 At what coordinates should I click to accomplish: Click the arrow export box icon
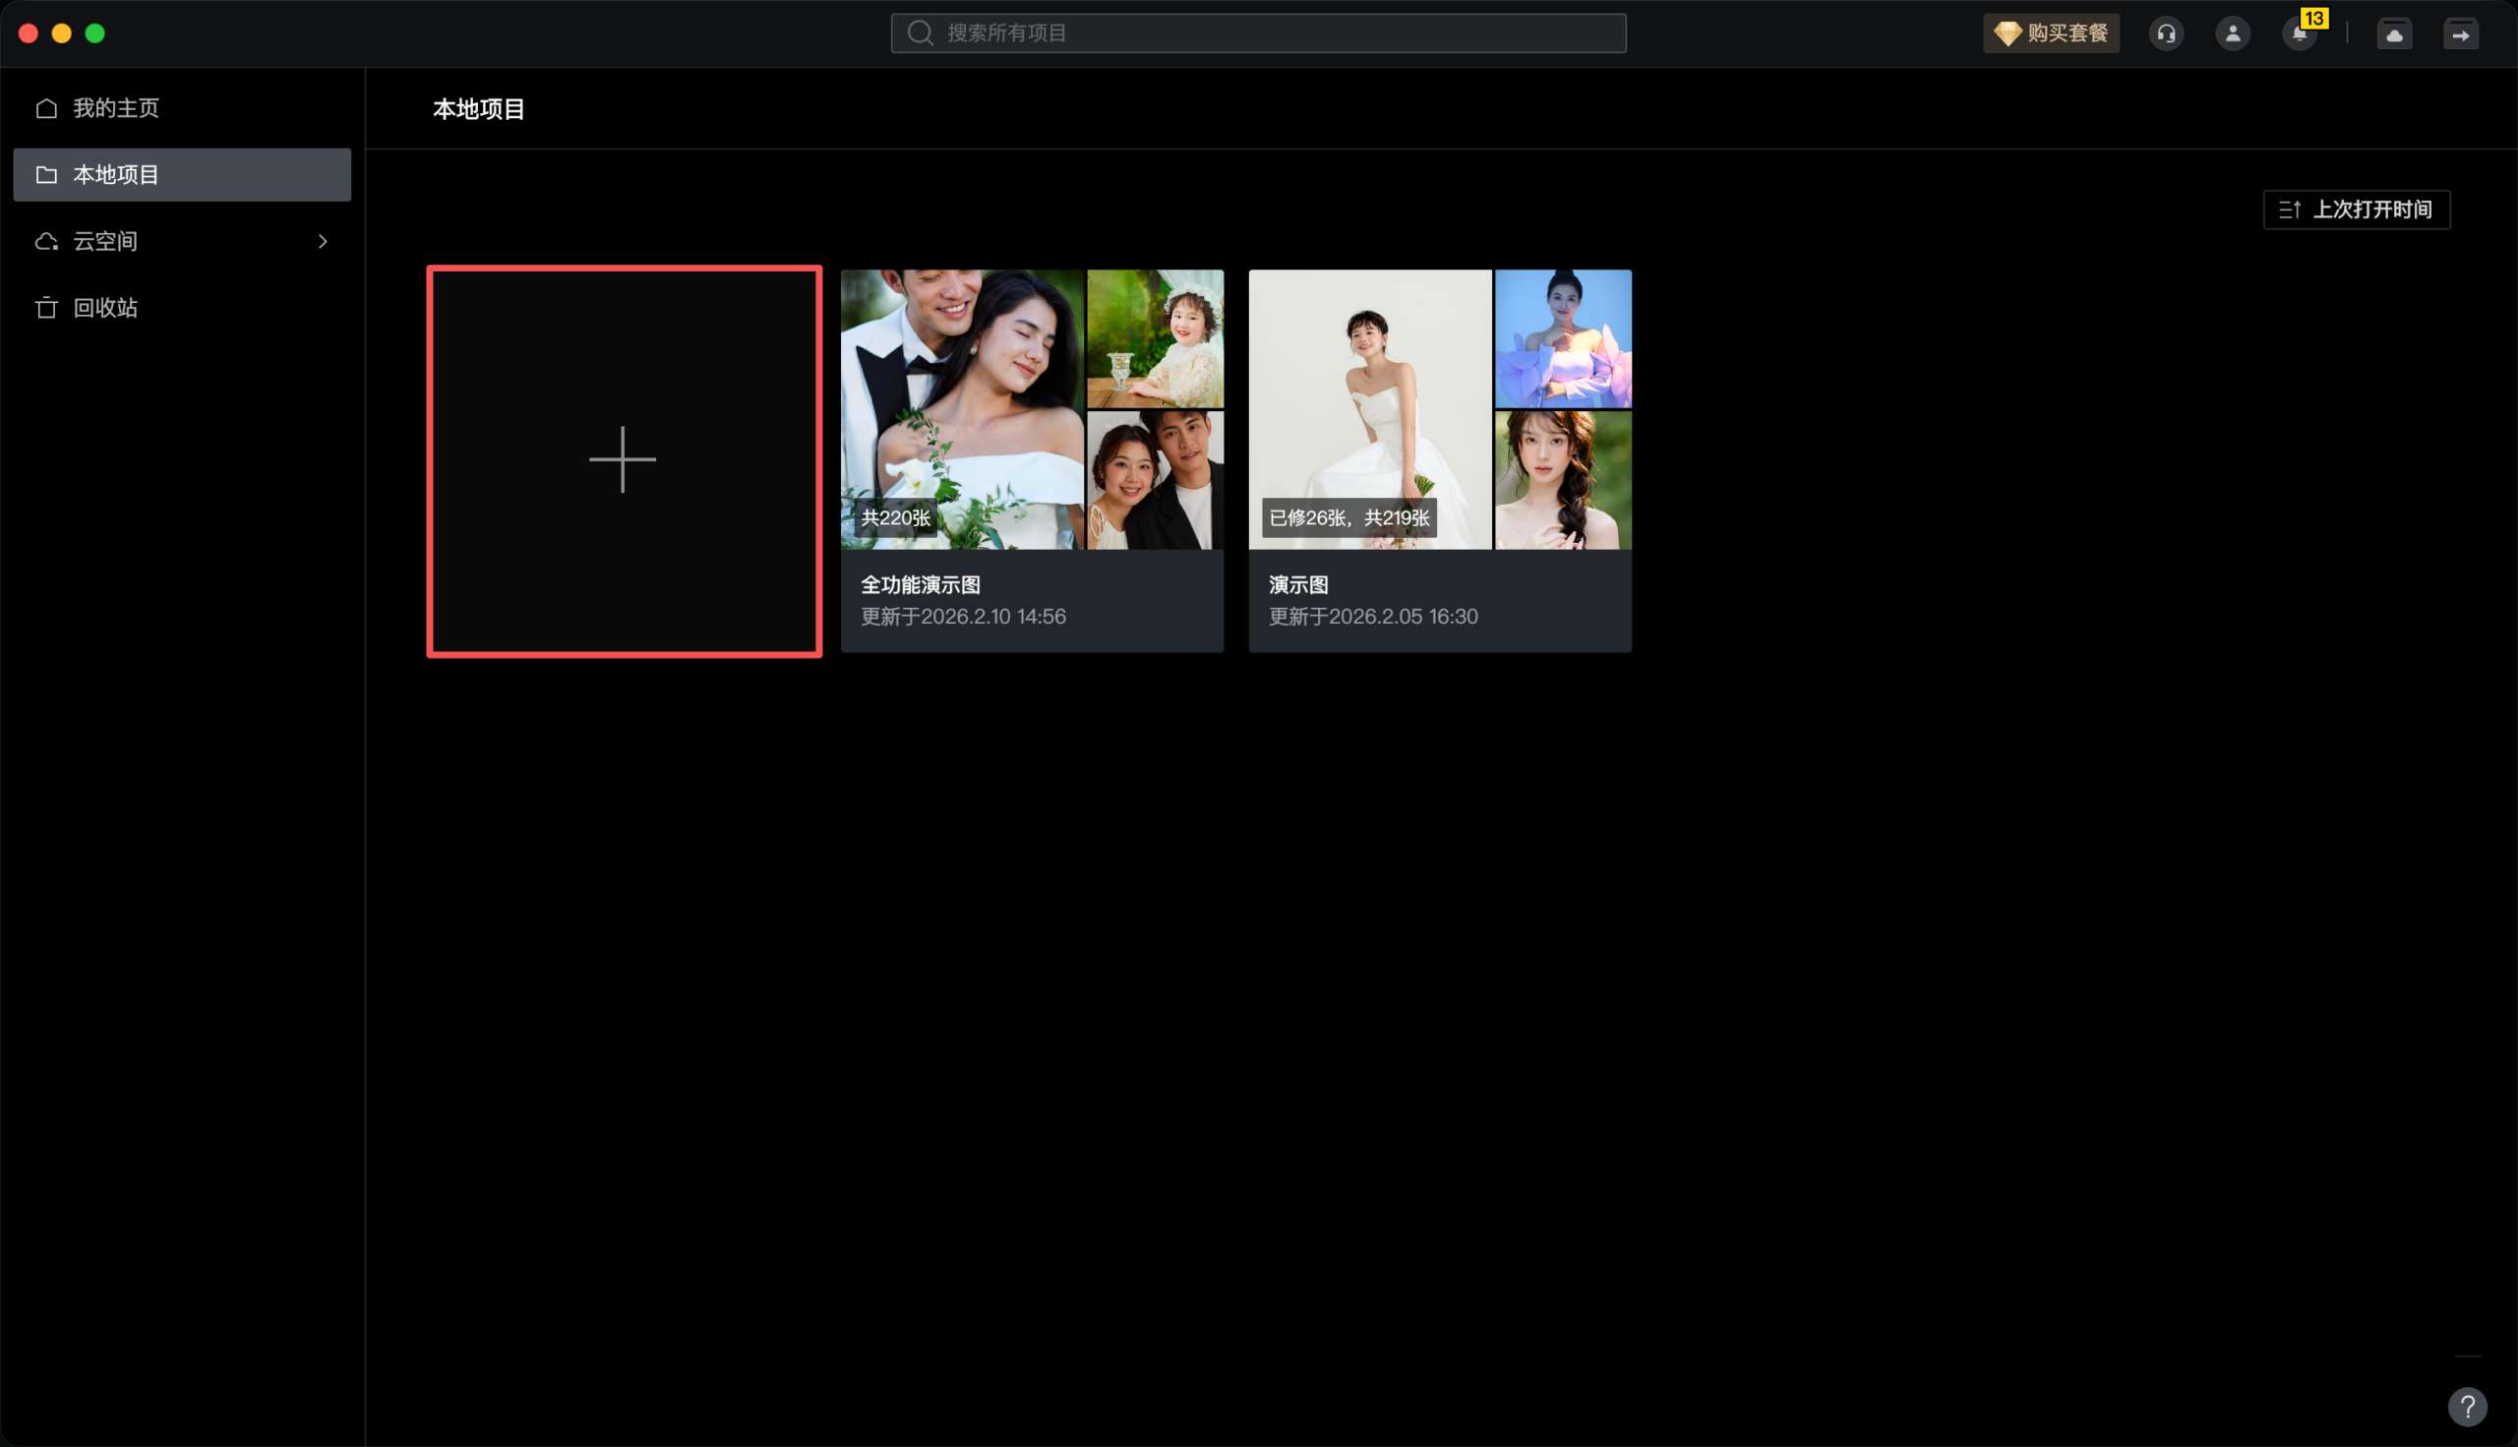pyautogui.click(x=2460, y=33)
